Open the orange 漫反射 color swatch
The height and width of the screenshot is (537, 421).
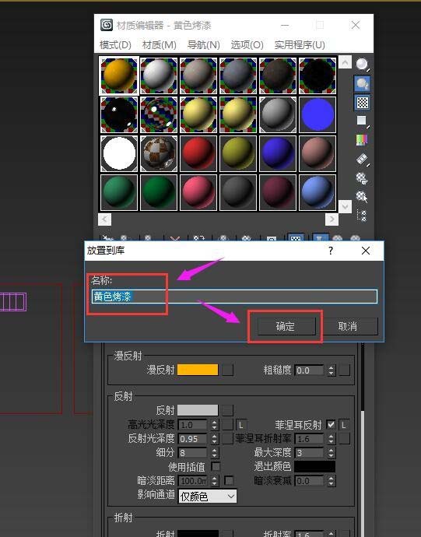pos(198,370)
